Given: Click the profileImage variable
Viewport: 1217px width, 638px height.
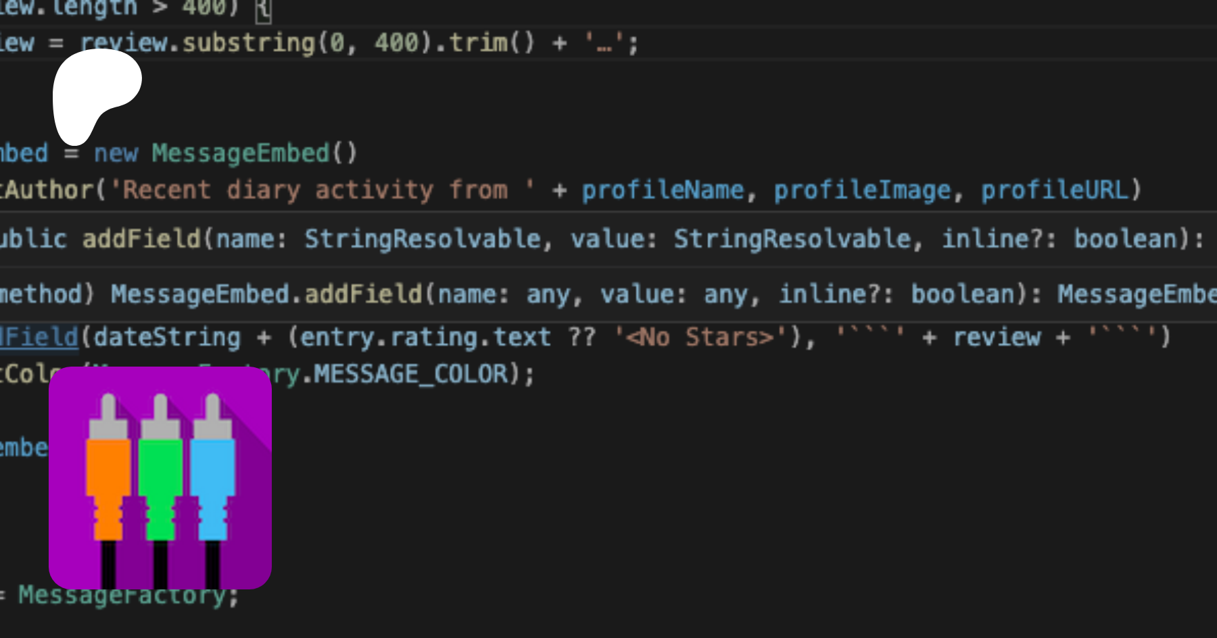Looking at the screenshot, I should pyautogui.click(x=862, y=190).
